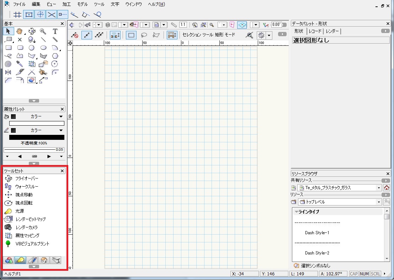394x280 pixels.
Task: Click the home button in the Resource Browser
Action: coord(387,187)
